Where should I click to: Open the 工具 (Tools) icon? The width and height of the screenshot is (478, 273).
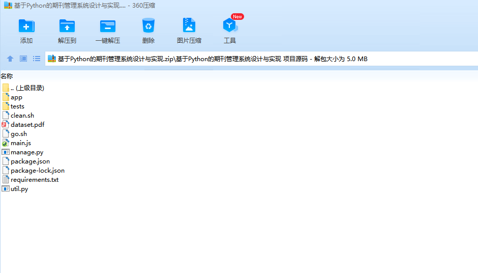point(230,25)
